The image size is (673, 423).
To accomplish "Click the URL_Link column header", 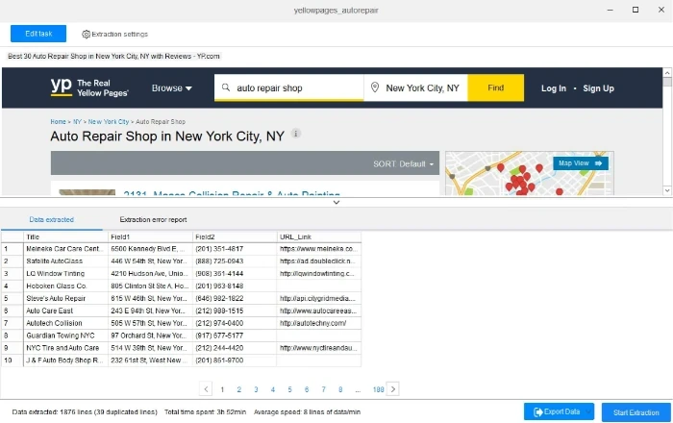I will pos(319,236).
